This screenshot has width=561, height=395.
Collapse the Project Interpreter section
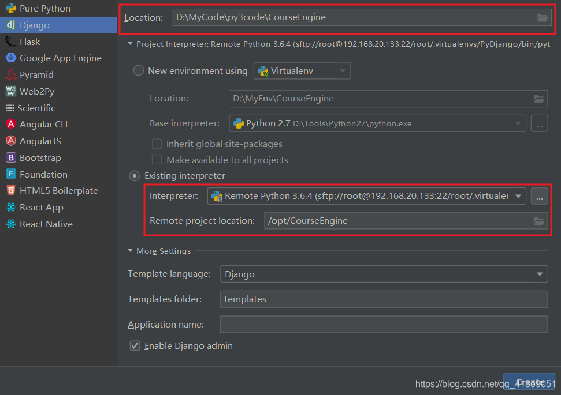pyautogui.click(x=130, y=44)
